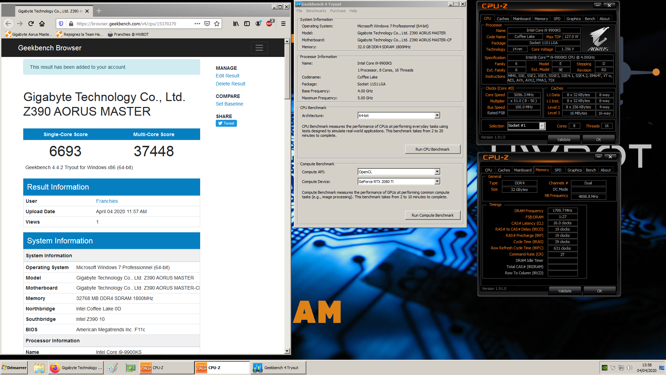Switch to Graphics tab in top CPU-Z

(x=573, y=19)
